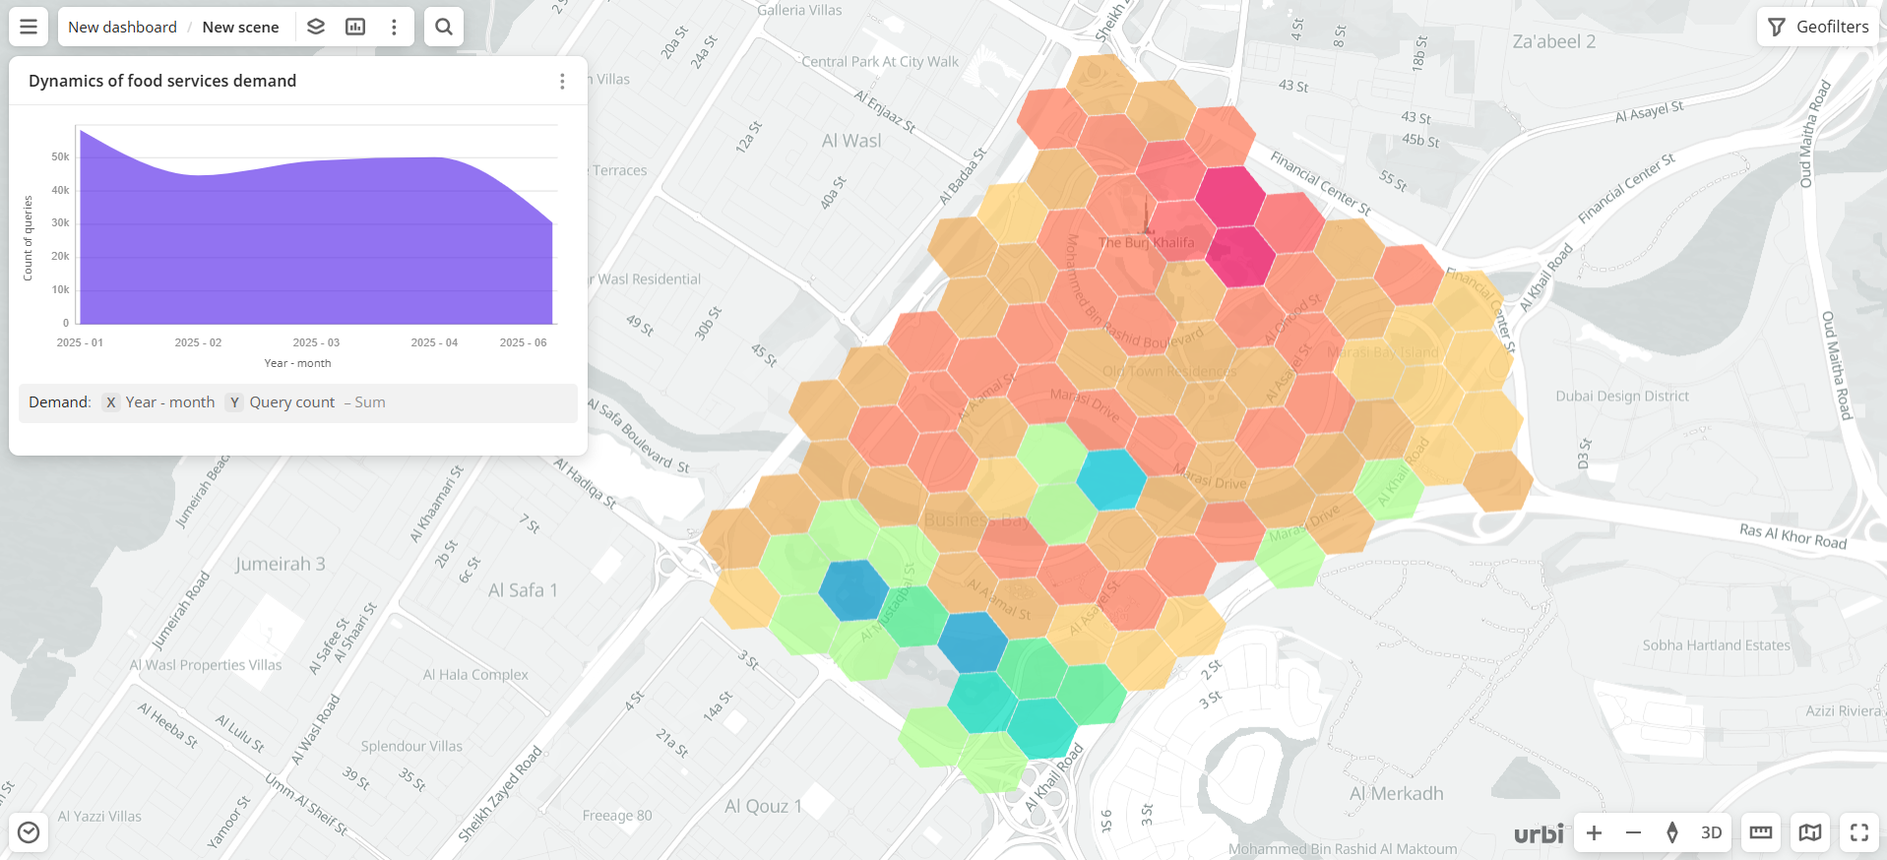Open the chart widget's kebab menu
Viewport: 1887px width, 860px height.
tap(562, 82)
